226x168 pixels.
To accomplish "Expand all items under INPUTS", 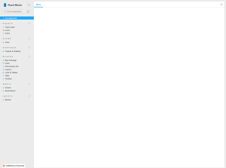I will [30, 96].
